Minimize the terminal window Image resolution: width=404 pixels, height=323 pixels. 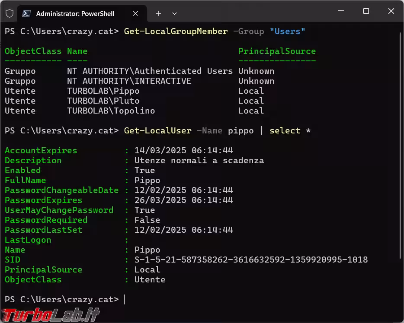(x=341, y=11)
